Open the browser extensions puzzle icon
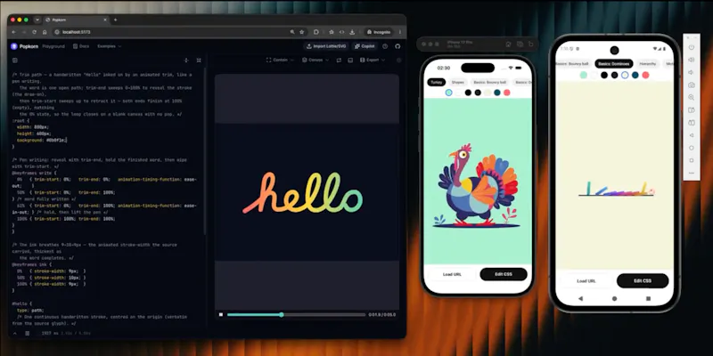Screen dimensions: 713x356 pos(316,32)
